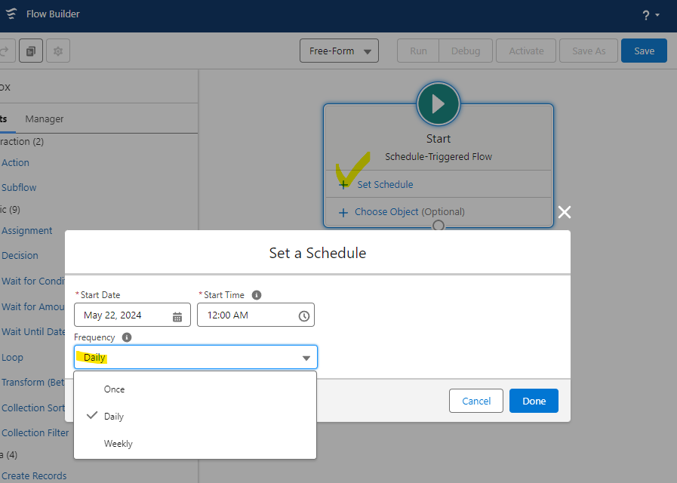Select the Wait for Conditions element
The width and height of the screenshot is (677, 483).
pos(32,281)
